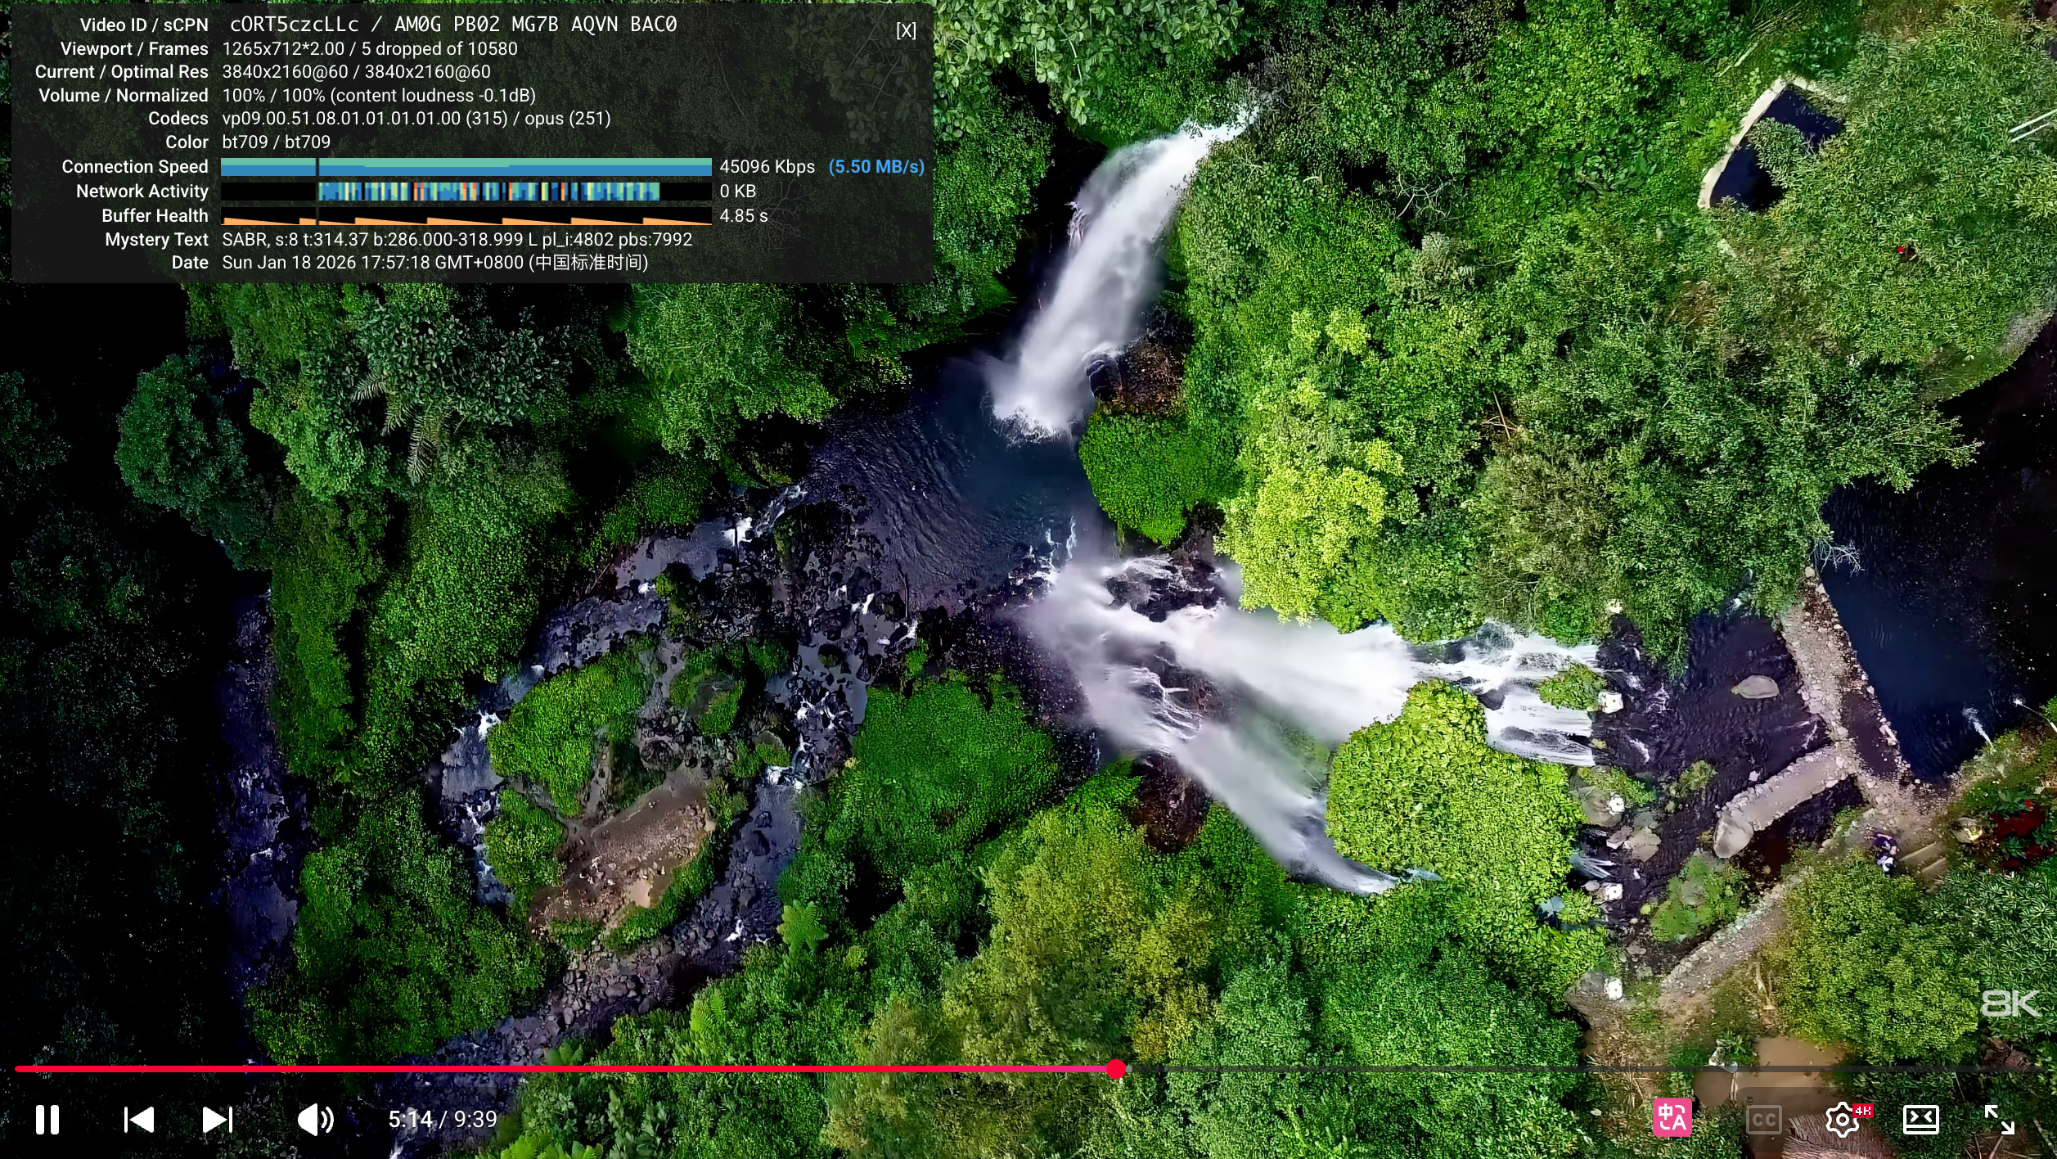Click the red progress bar scrubber handle

coord(1116,1068)
